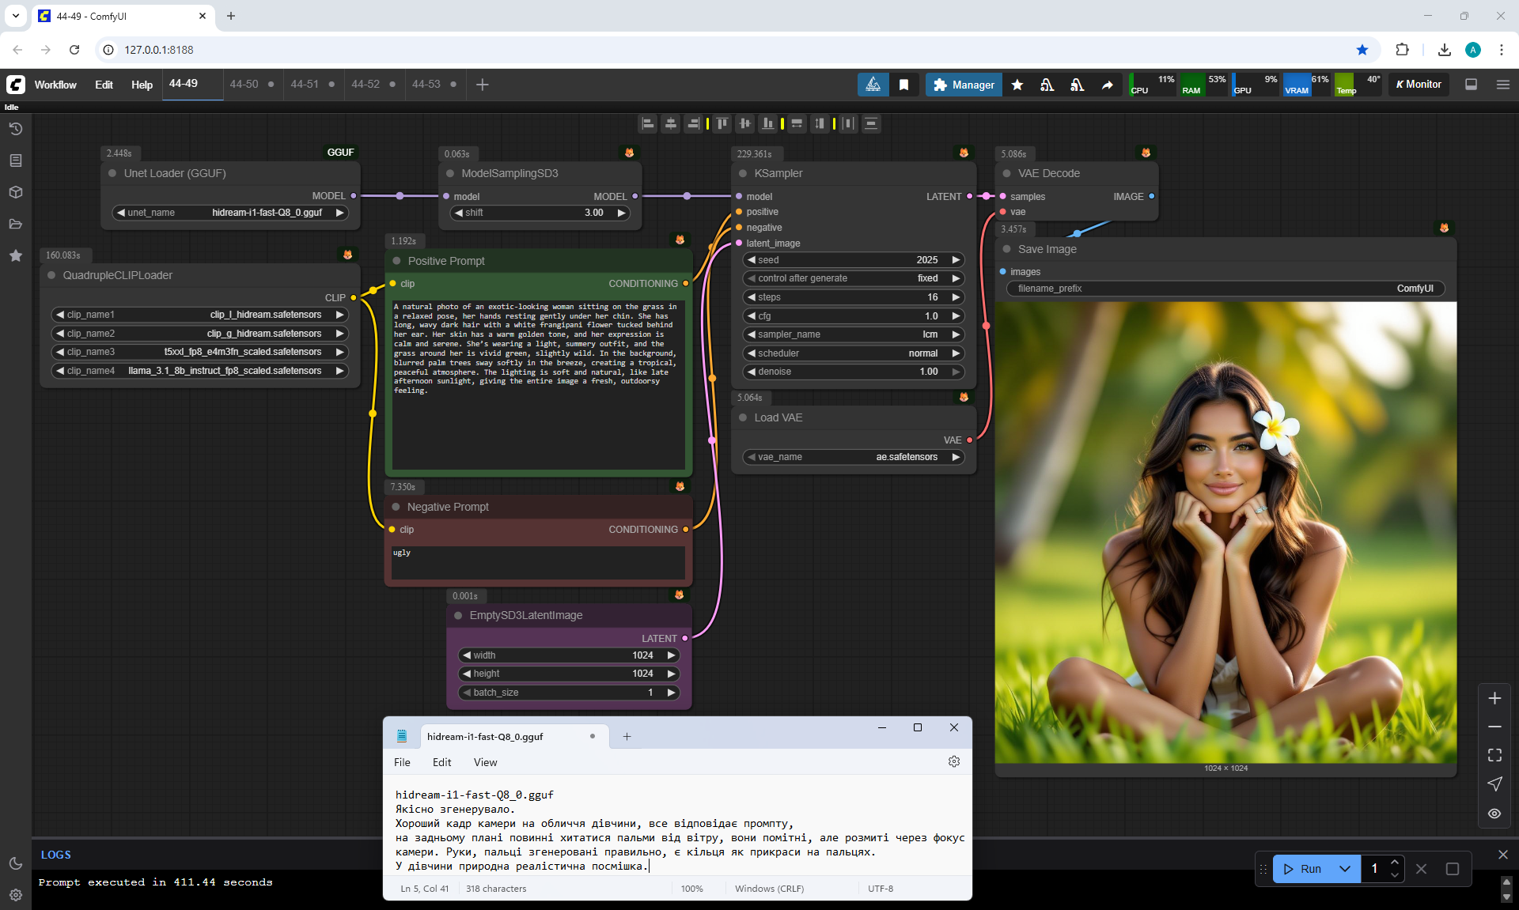
Task: Open the Workflow menu
Action: coord(55,85)
